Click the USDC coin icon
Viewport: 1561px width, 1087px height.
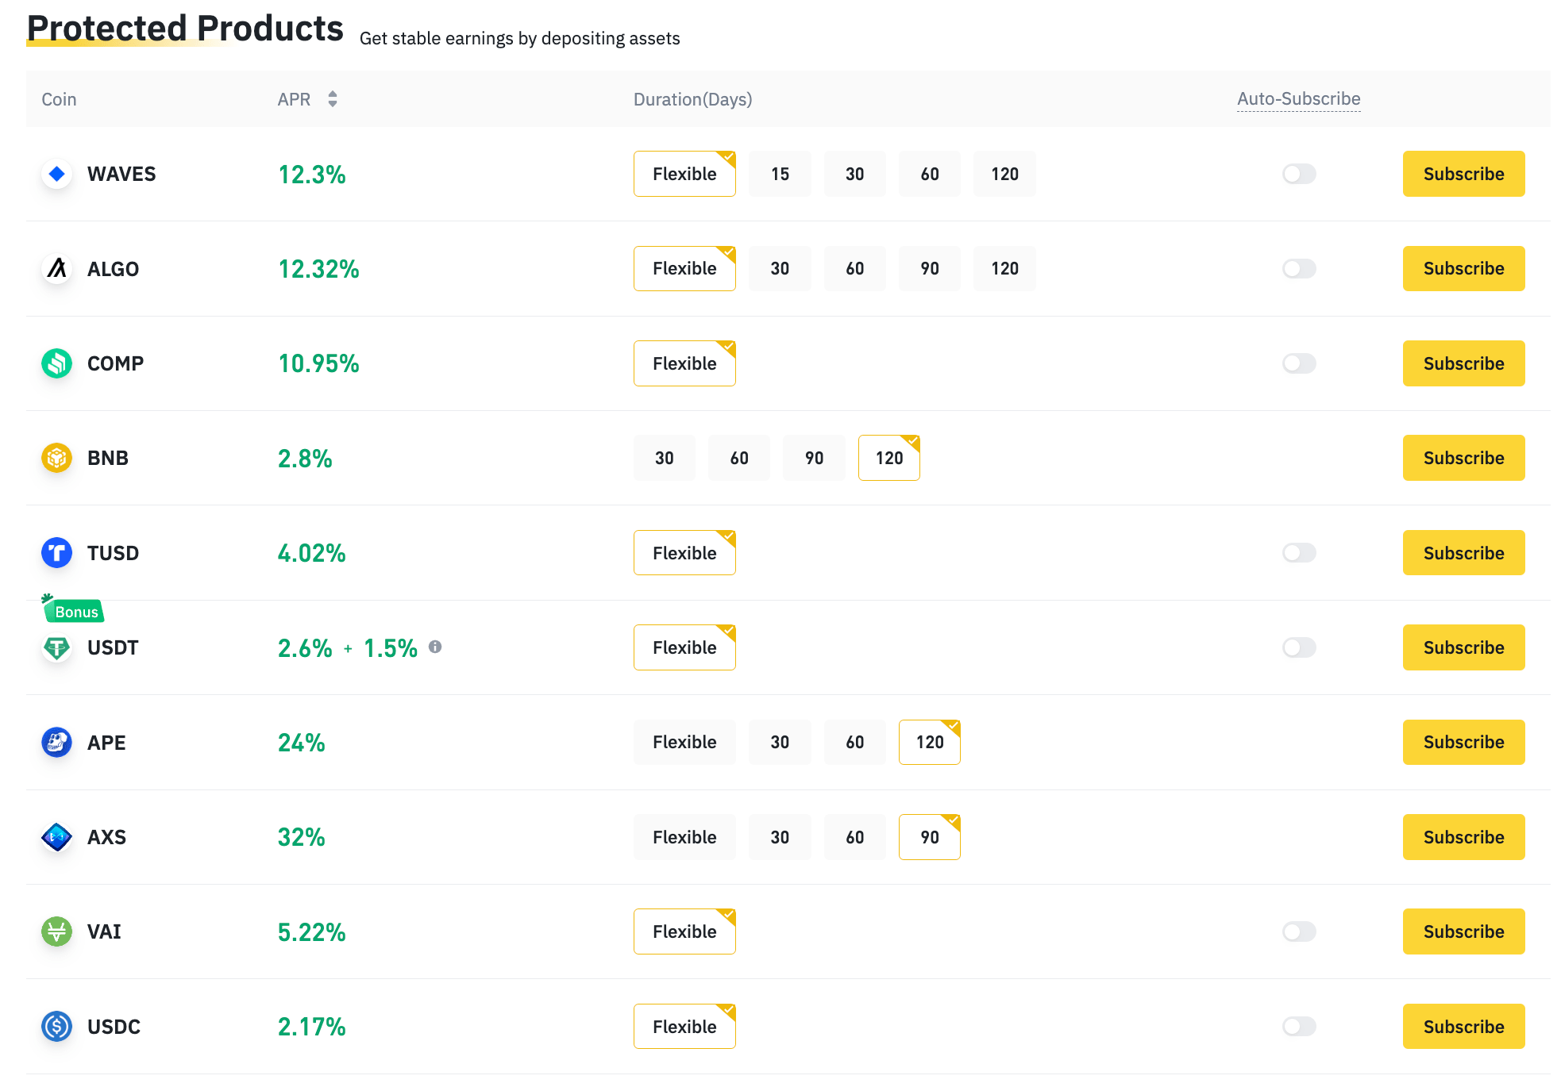coord(56,1027)
